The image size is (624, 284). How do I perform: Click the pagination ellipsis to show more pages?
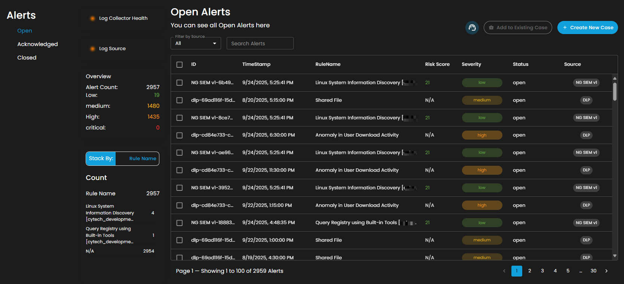point(581,271)
